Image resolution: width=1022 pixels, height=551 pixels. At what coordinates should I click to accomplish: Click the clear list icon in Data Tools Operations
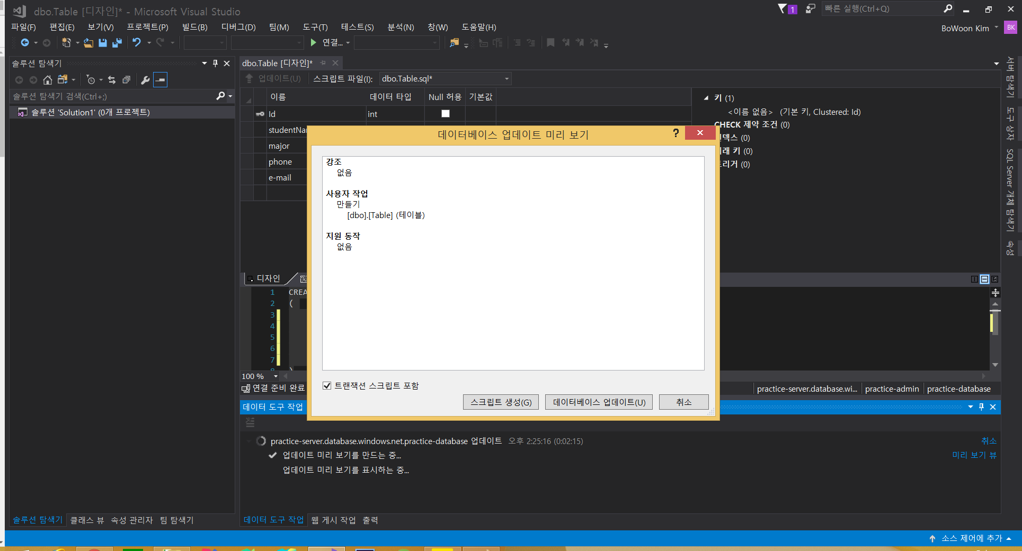tap(250, 422)
